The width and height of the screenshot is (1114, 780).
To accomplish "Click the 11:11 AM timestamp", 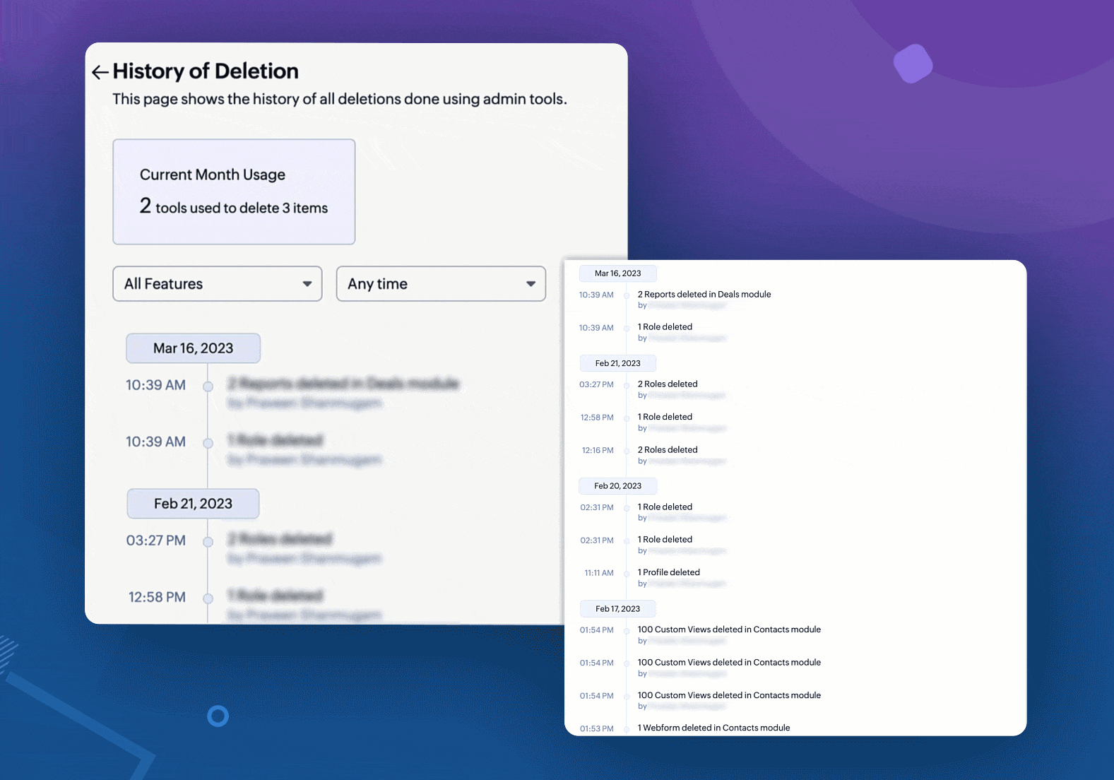I will click(x=599, y=573).
